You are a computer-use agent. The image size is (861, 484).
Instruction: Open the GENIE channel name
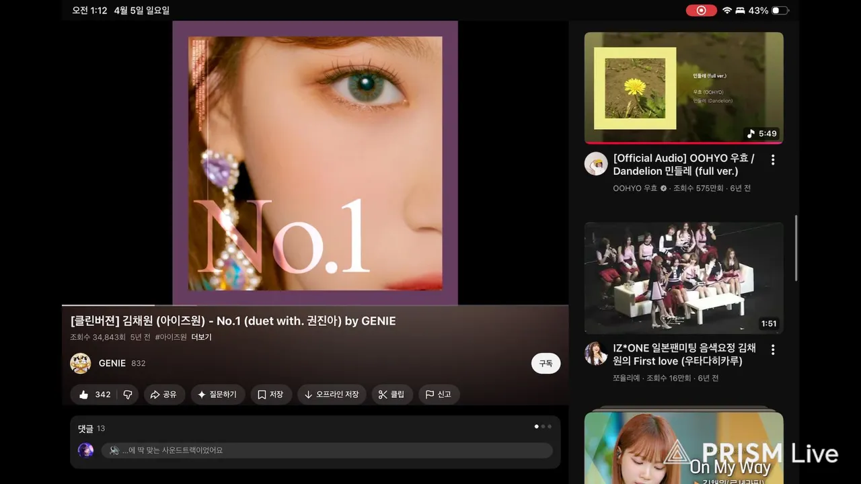pyautogui.click(x=112, y=363)
